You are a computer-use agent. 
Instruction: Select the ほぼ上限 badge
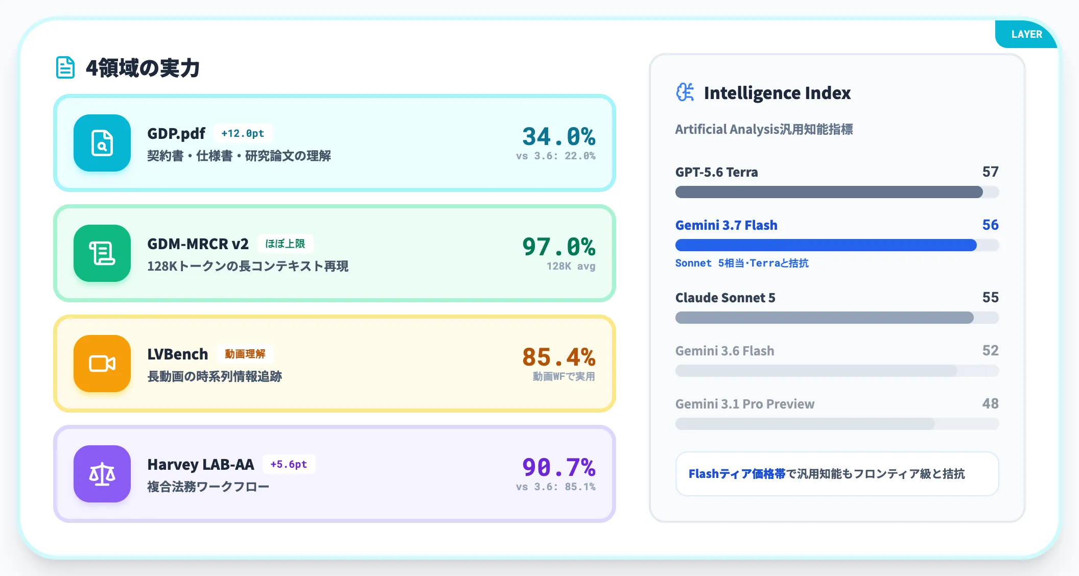(x=285, y=244)
